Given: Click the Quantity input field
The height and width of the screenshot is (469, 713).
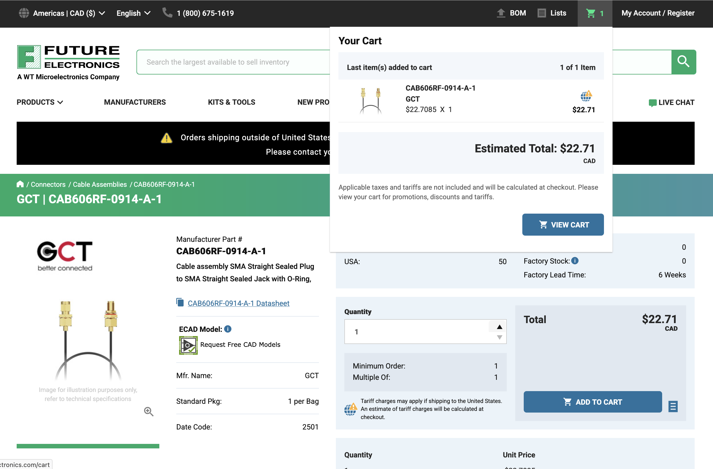Looking at the screenshot, I should click(x=416, y=332).
